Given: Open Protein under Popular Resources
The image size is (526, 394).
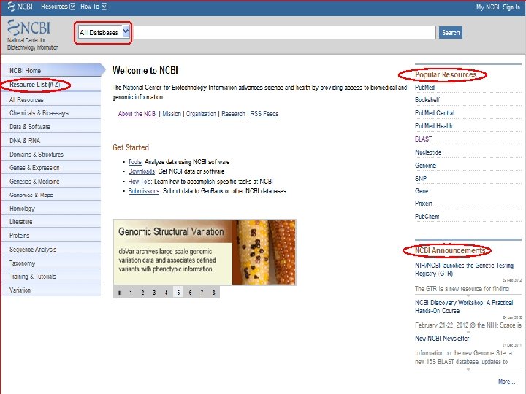Looking at the screenshot, I should pyautogui.click(x=423, y=204).
